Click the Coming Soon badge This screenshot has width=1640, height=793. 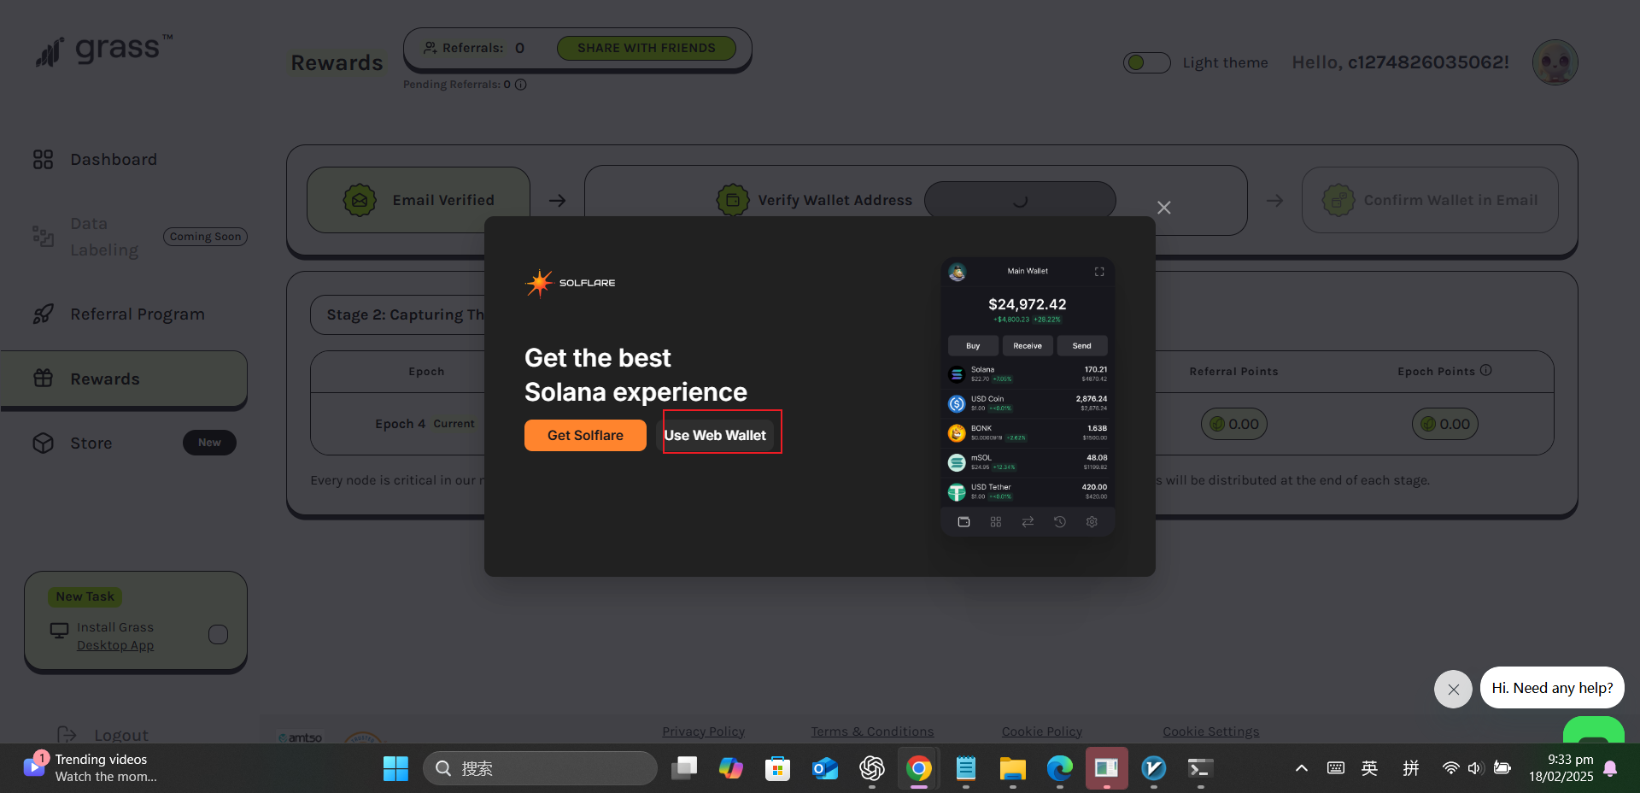point(205,237)
